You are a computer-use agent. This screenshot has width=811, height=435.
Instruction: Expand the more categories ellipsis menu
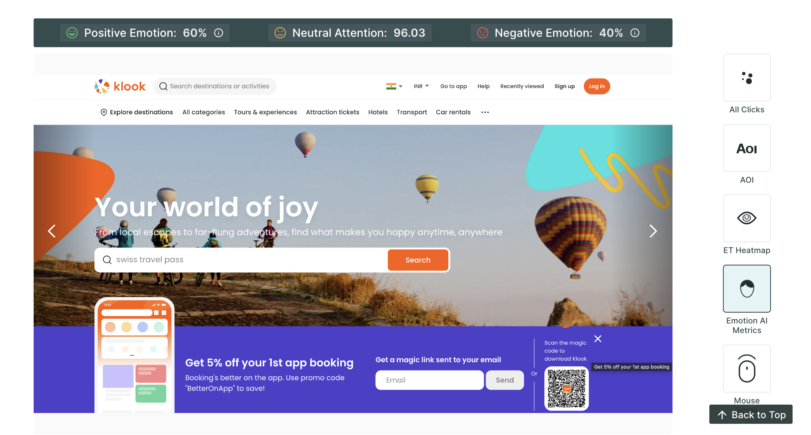(485, 112)
